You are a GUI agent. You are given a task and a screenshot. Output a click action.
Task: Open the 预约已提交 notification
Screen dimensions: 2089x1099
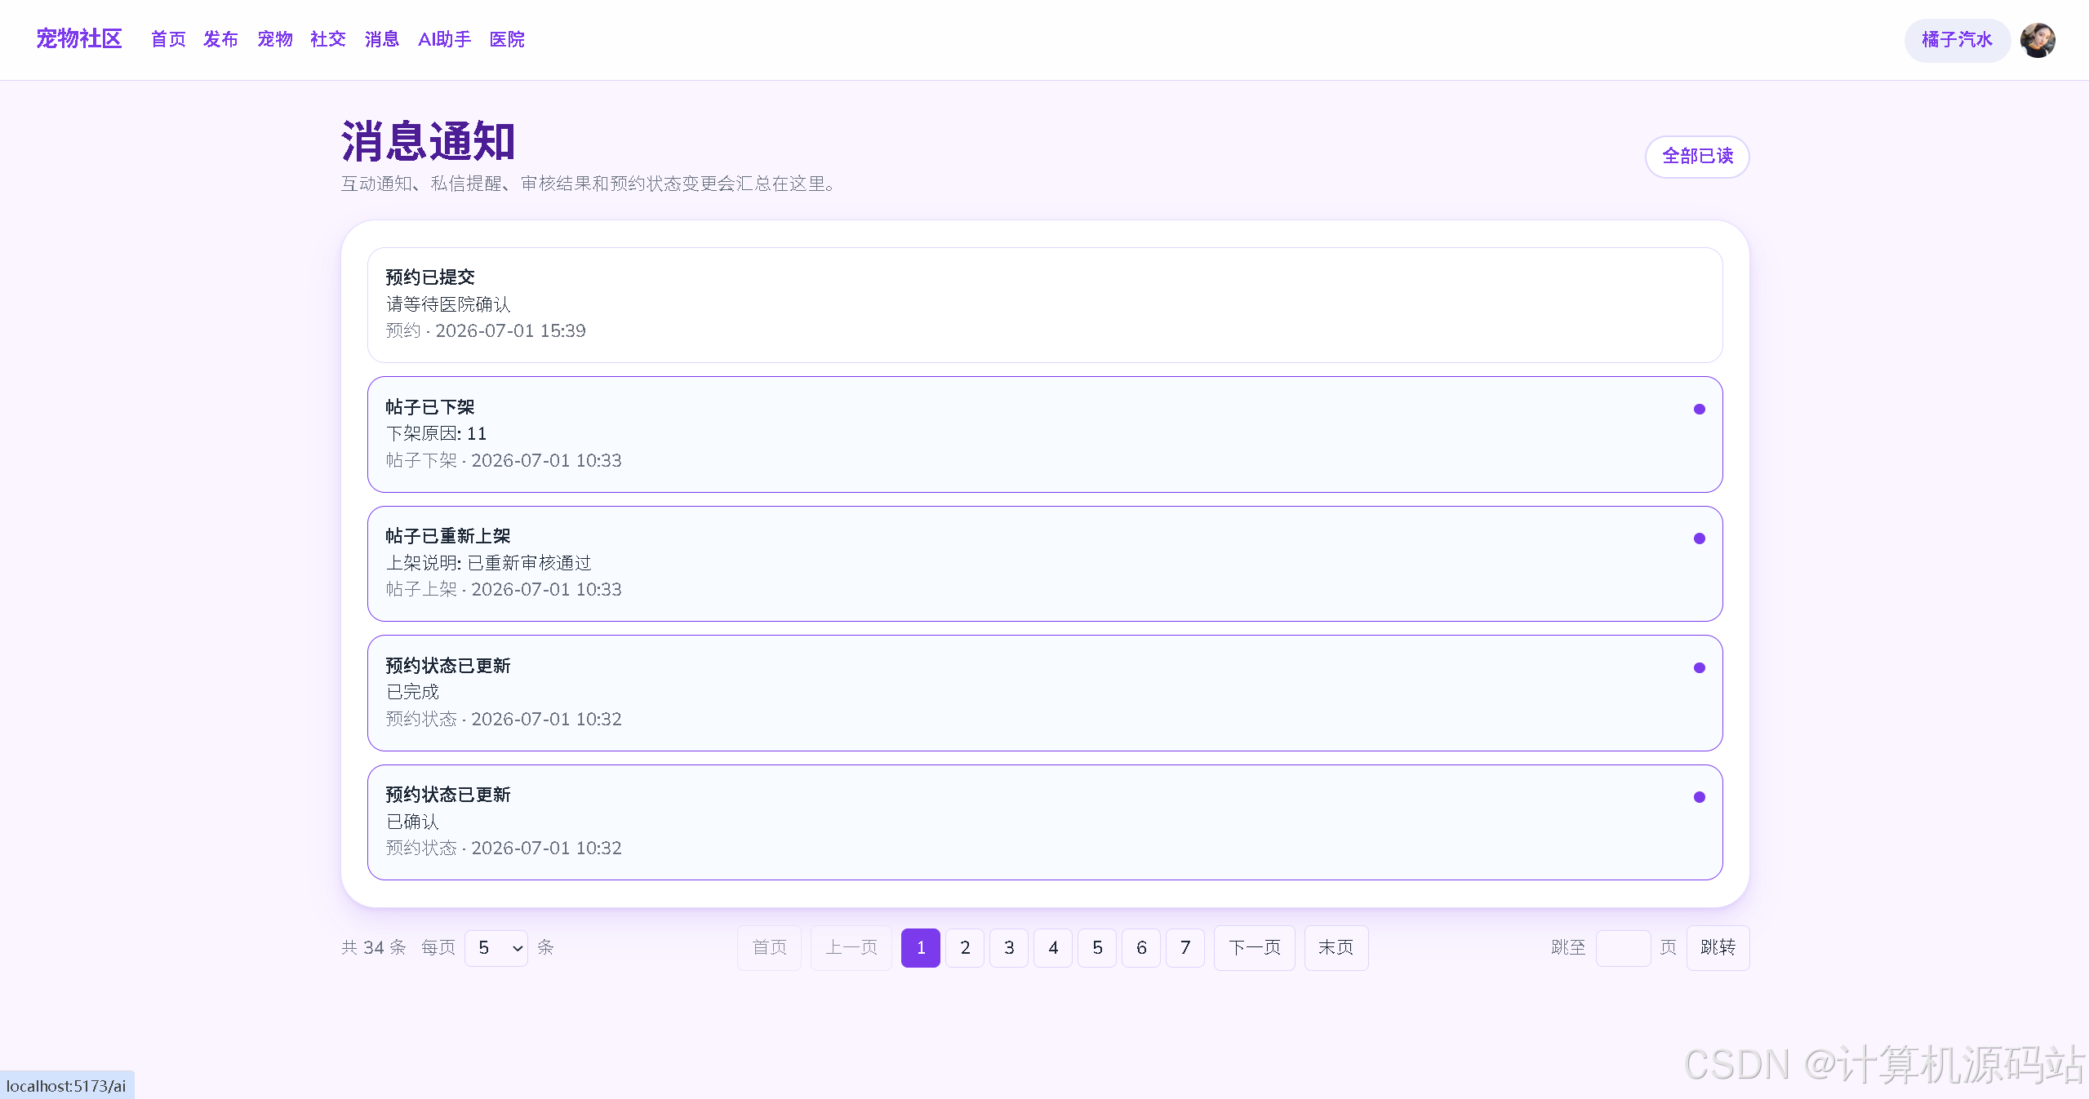(x=1045, y=304)
